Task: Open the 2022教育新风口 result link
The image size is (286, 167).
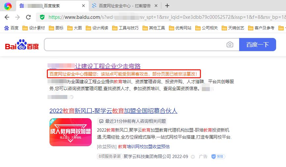Action: click(113, 111)
